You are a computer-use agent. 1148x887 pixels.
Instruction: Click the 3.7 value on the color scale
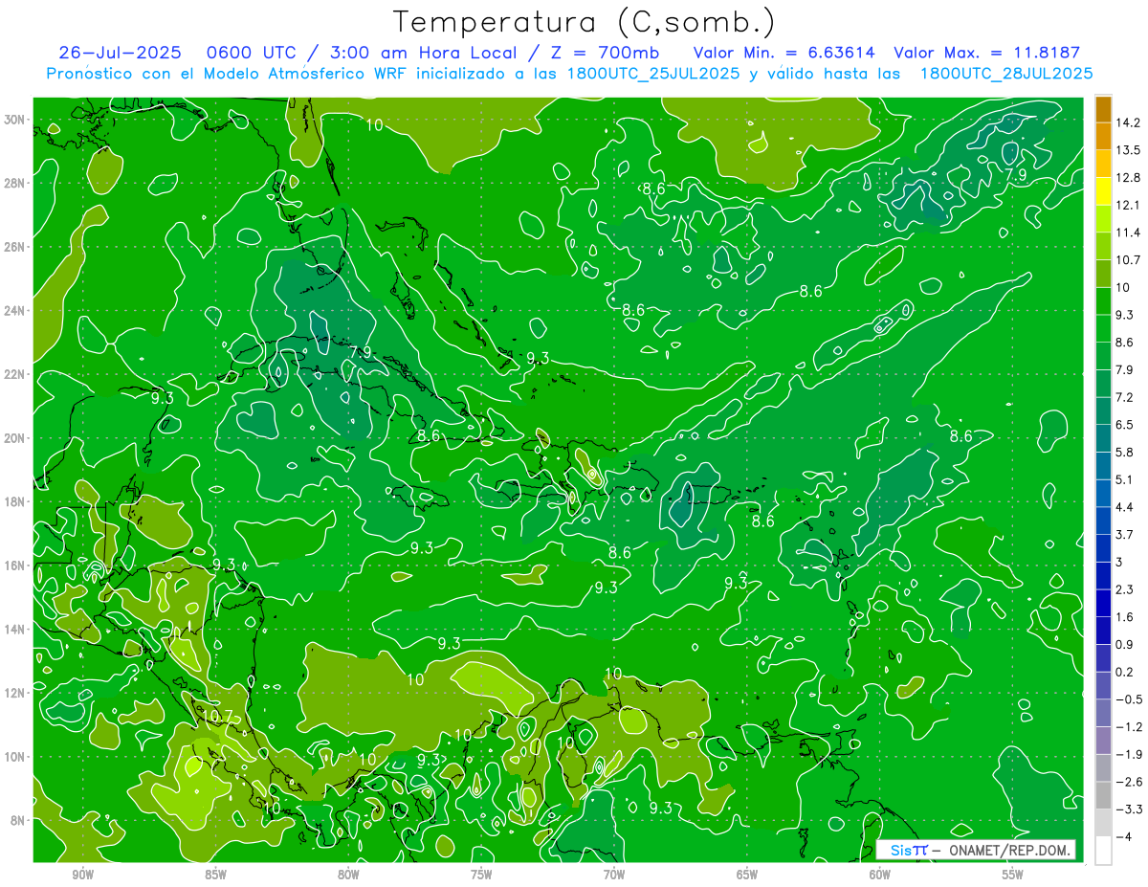tap(1125, 535)
